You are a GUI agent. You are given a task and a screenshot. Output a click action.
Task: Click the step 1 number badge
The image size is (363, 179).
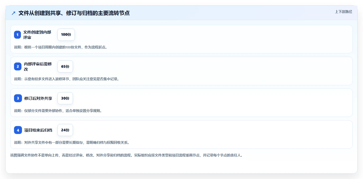tap(17, 35)
